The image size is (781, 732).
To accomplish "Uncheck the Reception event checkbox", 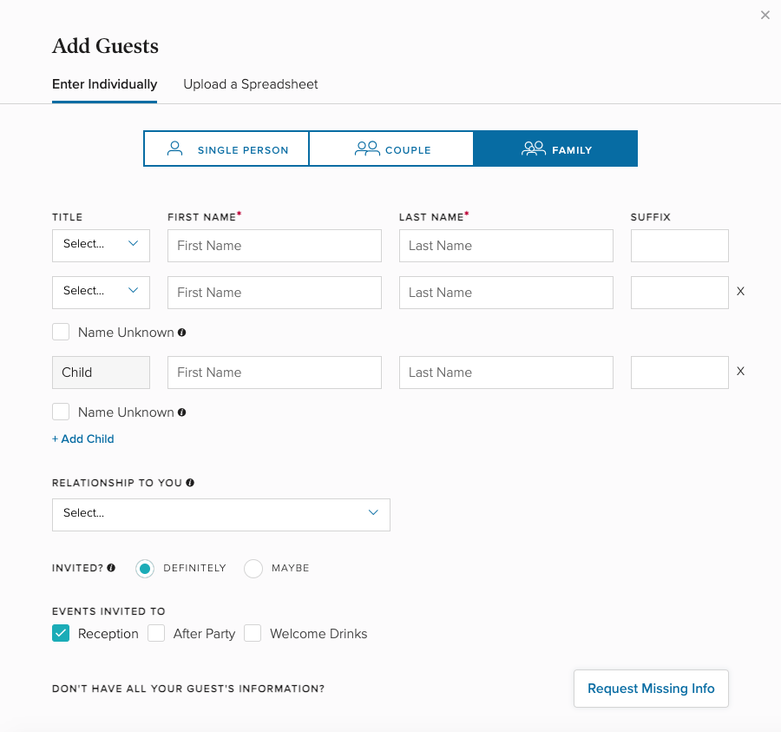I will tap(61, 633).
